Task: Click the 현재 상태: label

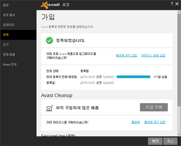Action: [x=53, y=71]
